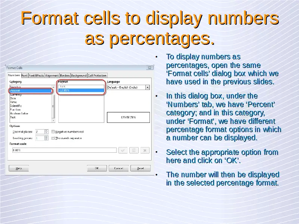Viewport: 299px width, 224px height.
Task: Go to the Borders tab
Action: point(65,75)
